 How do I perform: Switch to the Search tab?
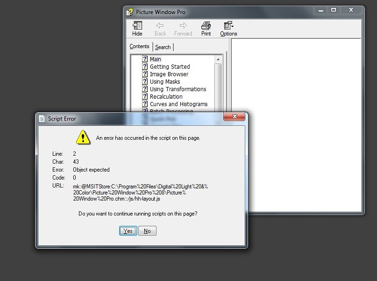(163, 47)
